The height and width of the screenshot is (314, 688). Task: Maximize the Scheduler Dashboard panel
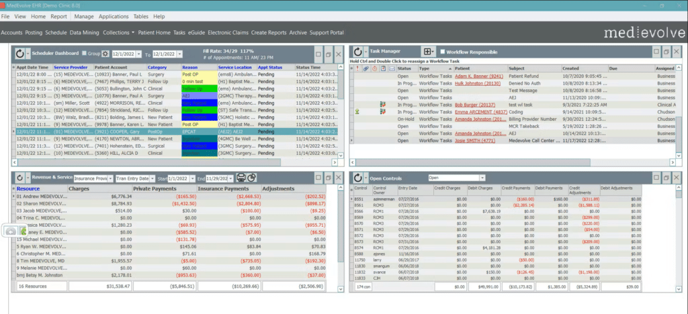(318, 54)
